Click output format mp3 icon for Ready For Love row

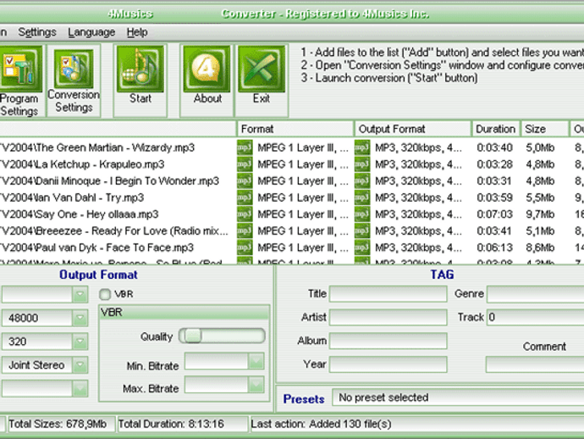coord(362,231)
